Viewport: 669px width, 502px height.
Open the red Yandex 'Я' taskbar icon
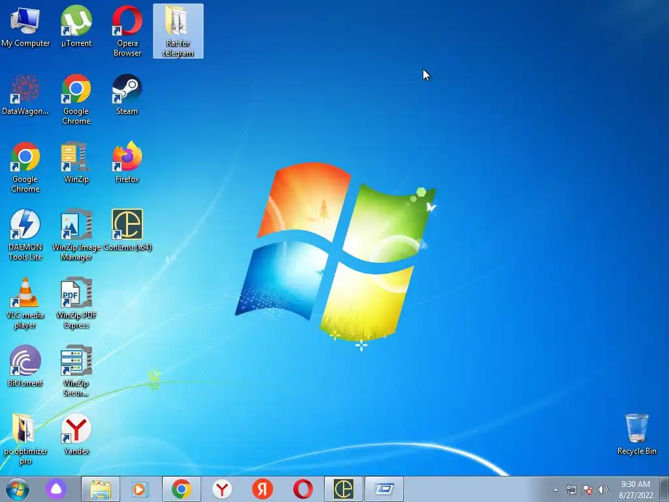(263, 489)
